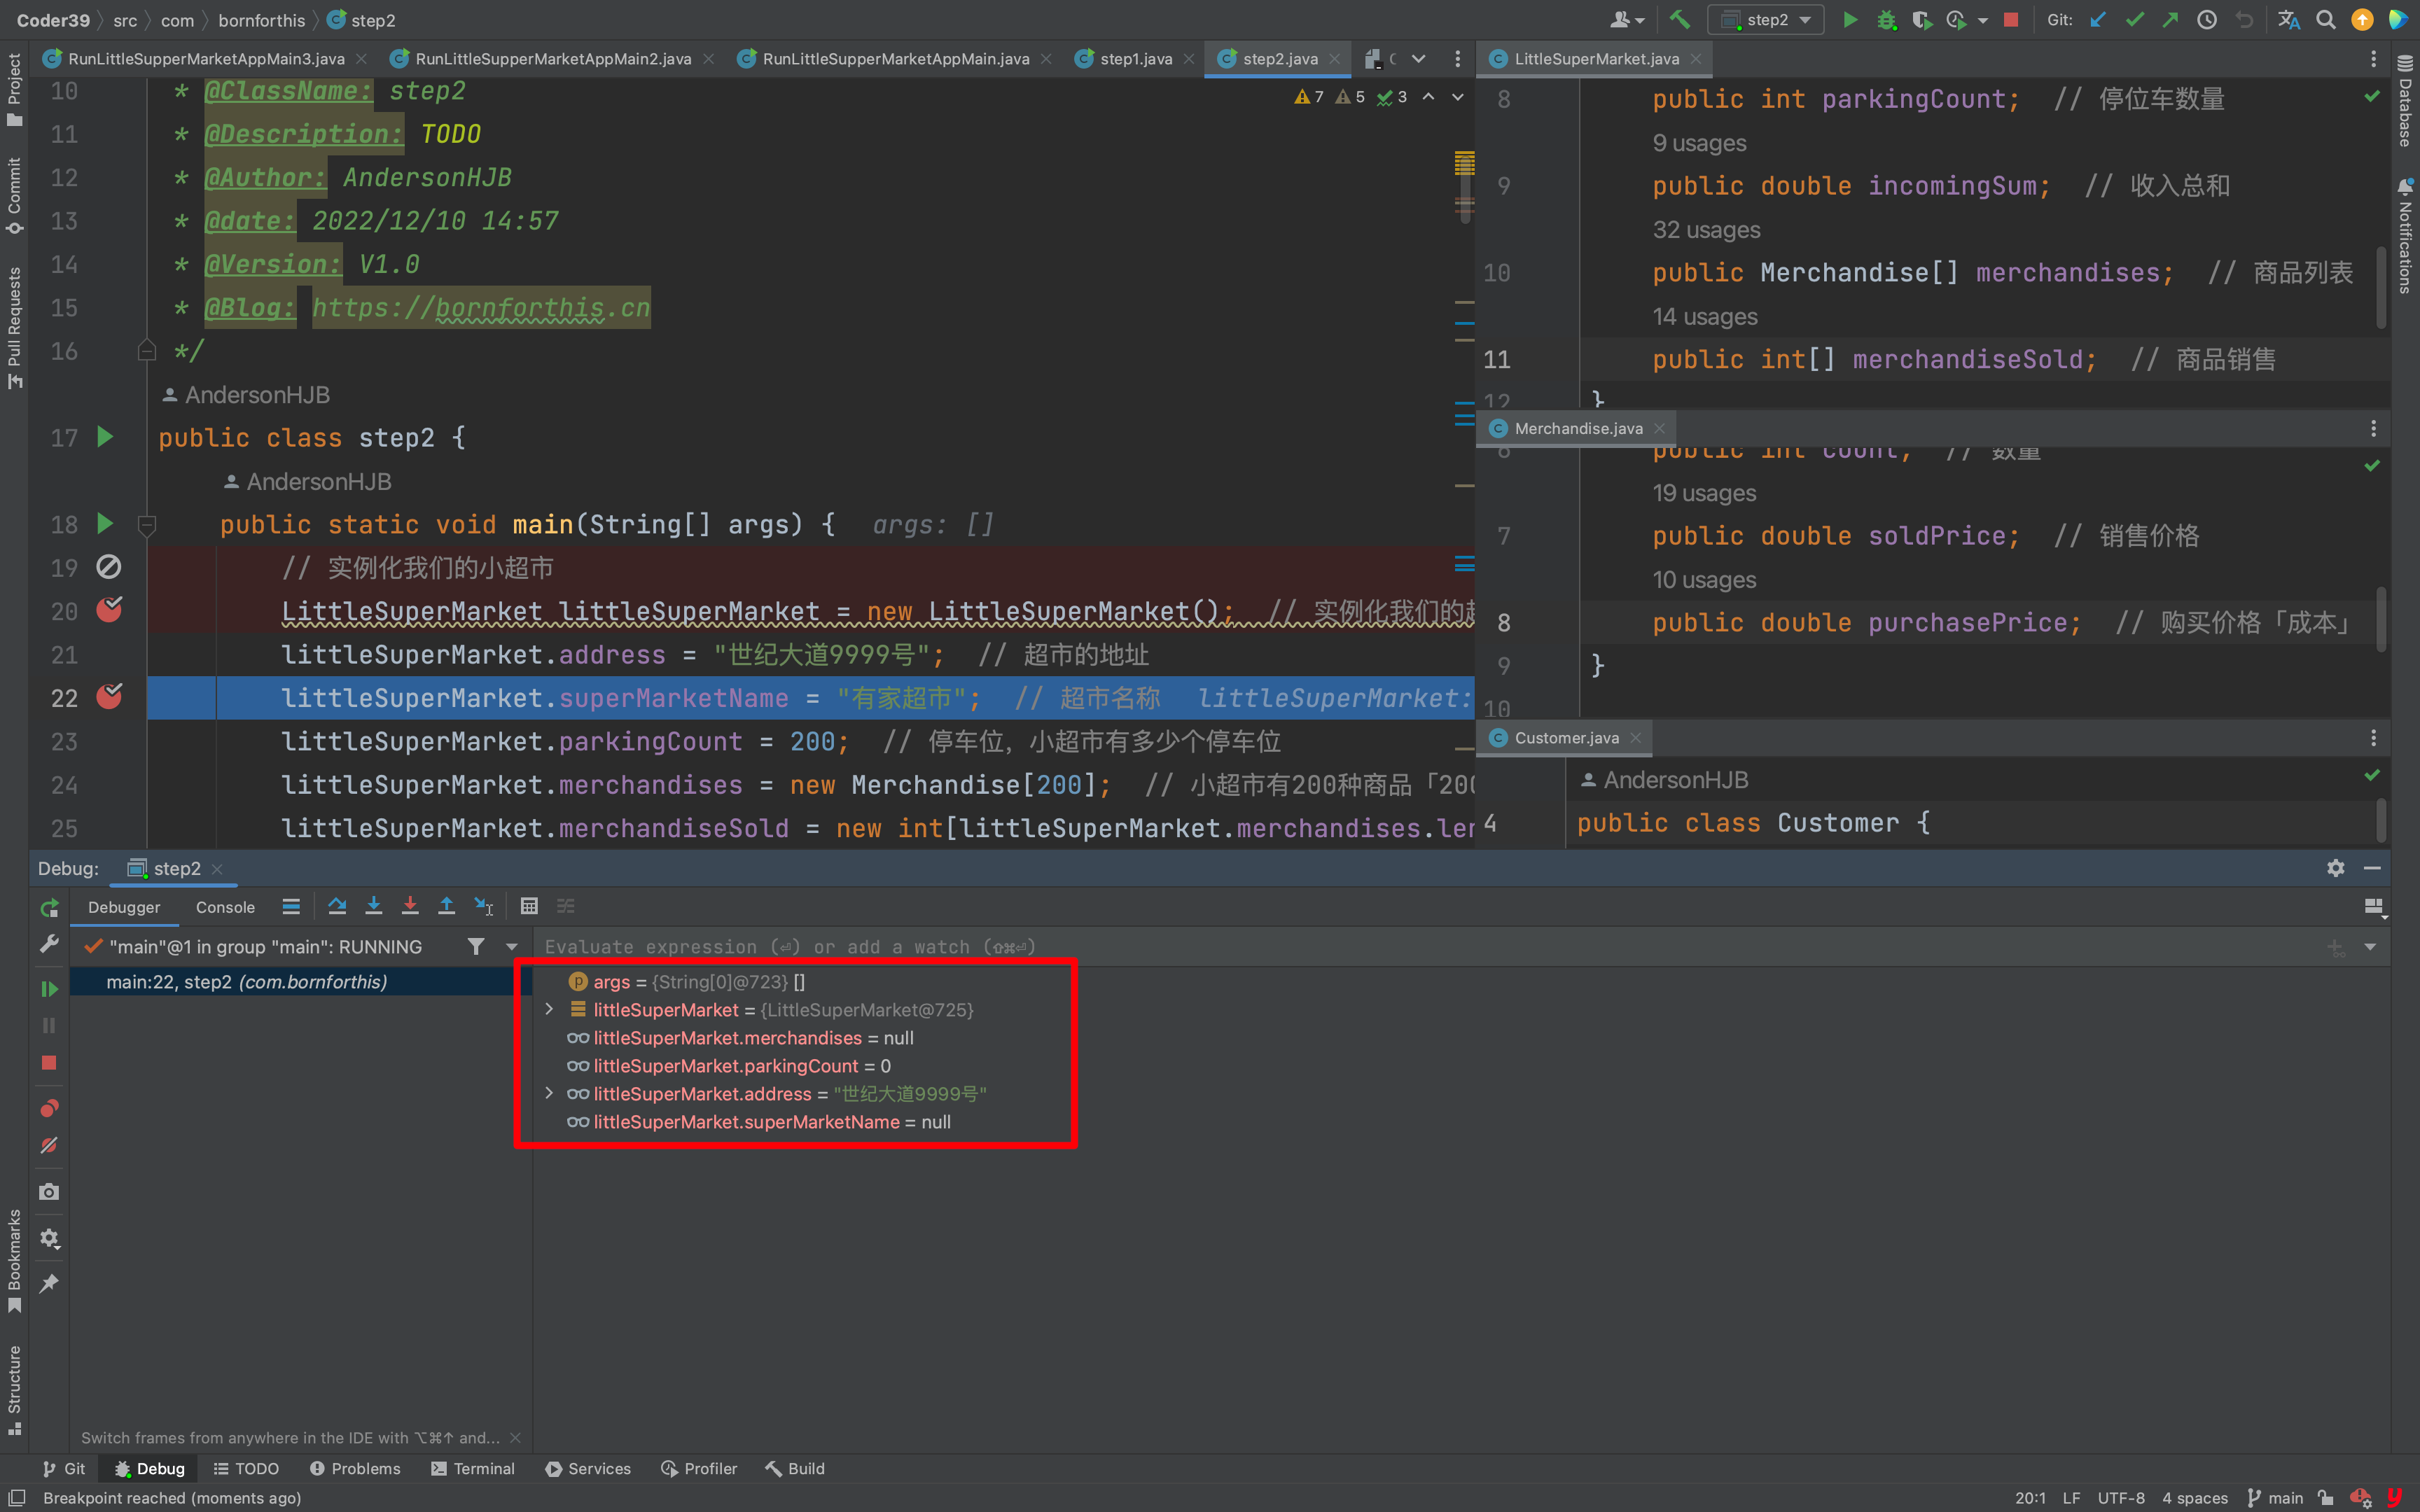Viewport: 2420px width, 1512px height.
Task: Open the thread selector dropdown arrow
Action: coord(512,946)
